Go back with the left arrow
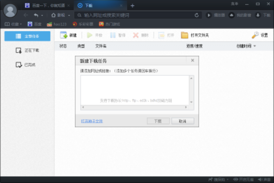274x183 pixels. tap(26, 15)
